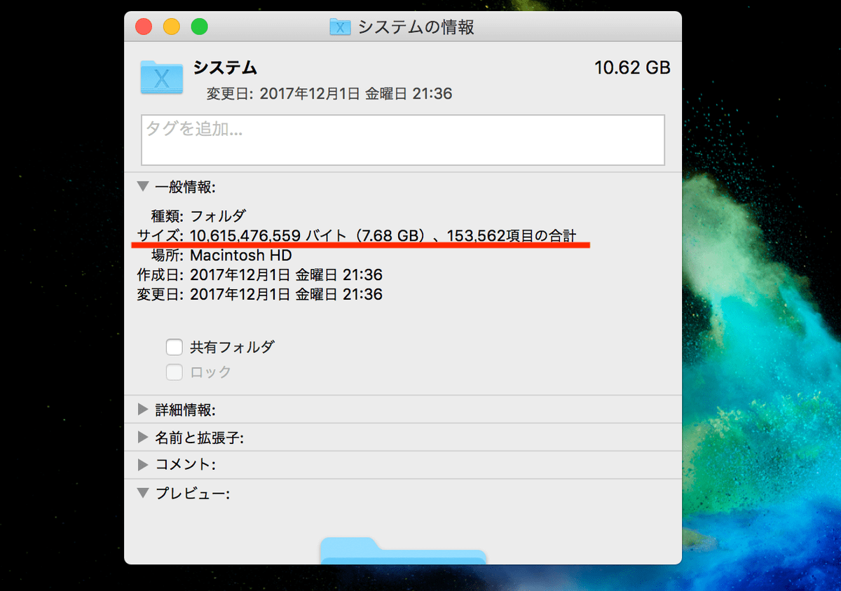Toggle the ロック checkbox
Viewport: 841px width, 591px height.
[x=175, y=372]
